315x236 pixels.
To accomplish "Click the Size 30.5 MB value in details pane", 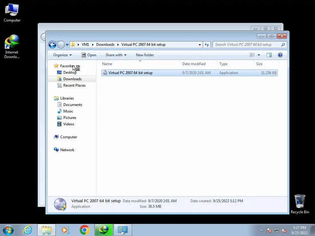I will tap(155, 206).
